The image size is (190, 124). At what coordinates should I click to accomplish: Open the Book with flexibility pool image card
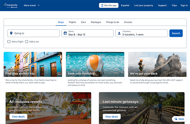pyautogui.click(x=95, y=64)
